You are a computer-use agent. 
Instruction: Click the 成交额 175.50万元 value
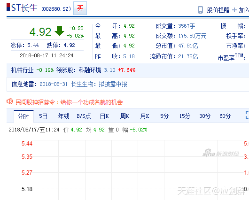tap(192, 36)
